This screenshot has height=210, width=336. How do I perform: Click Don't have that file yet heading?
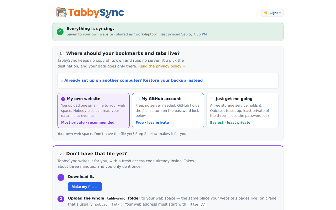tap(97, 154)
